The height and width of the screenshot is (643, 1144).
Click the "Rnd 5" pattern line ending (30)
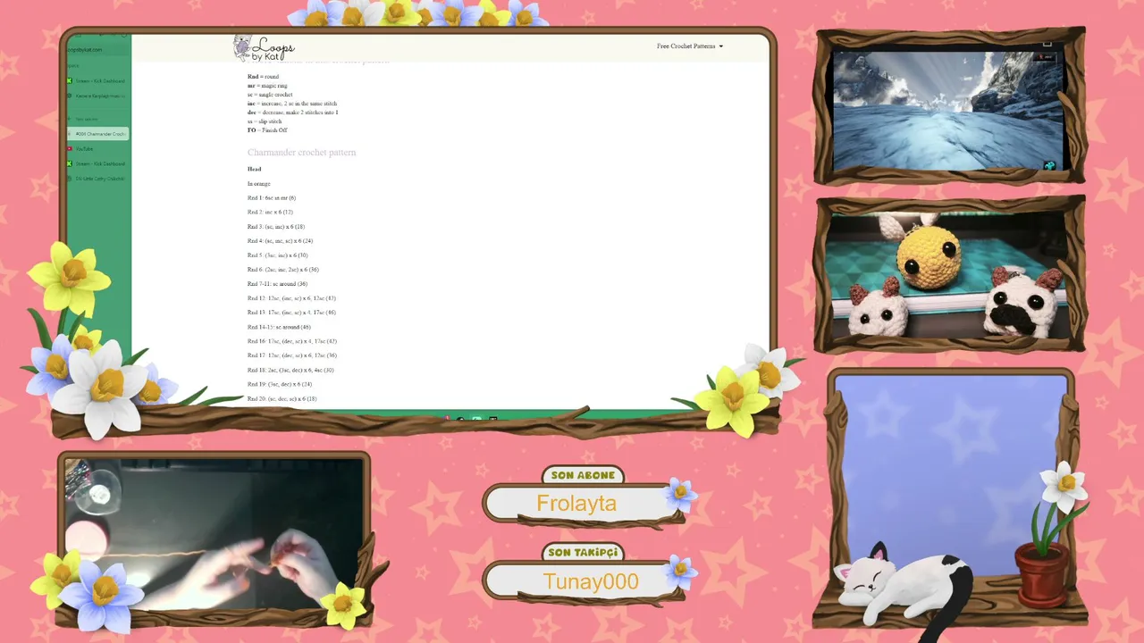point(278,255)
